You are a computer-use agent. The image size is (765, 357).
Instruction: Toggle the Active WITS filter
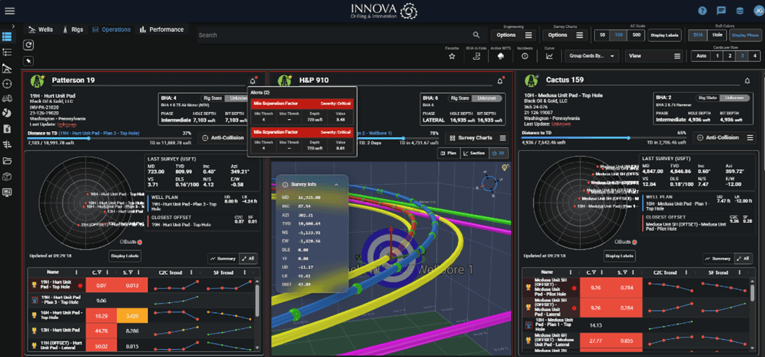500,56
